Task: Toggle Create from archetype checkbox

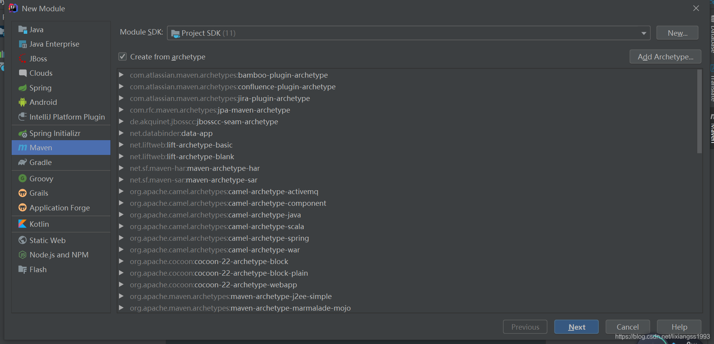Action: pos(122,57)
